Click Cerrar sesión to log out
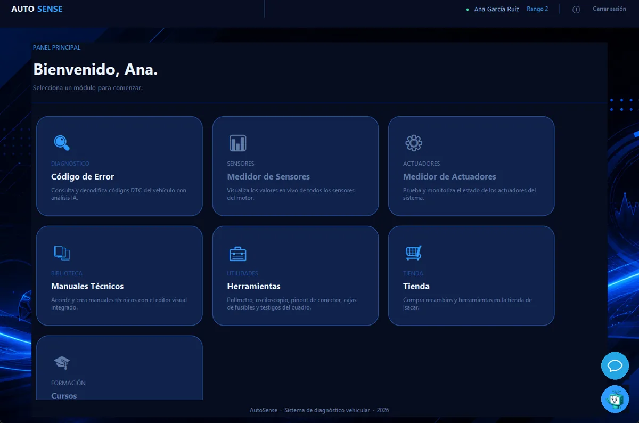This screenshot has height=423, width=639. point(610,9)
